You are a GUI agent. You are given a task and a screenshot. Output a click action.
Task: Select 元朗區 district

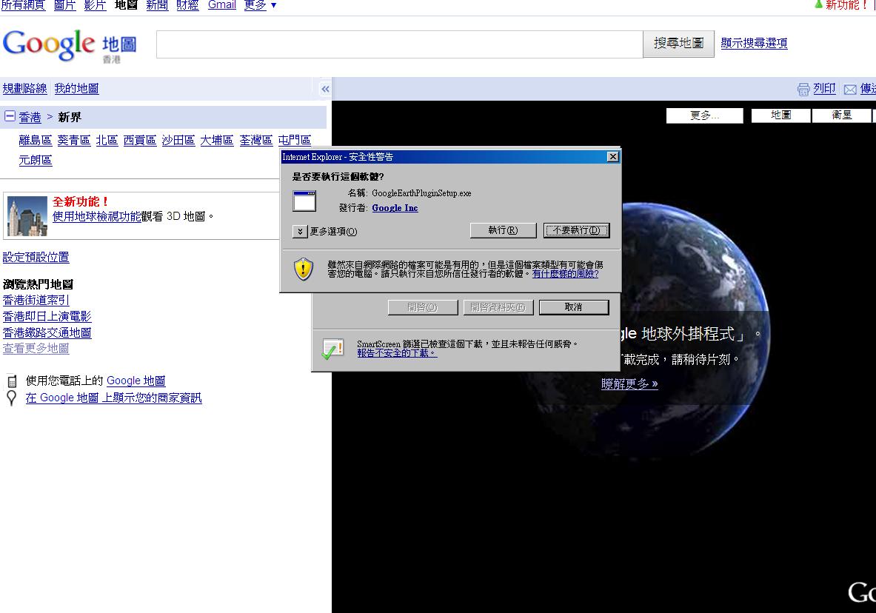click(x=36, y=161)
